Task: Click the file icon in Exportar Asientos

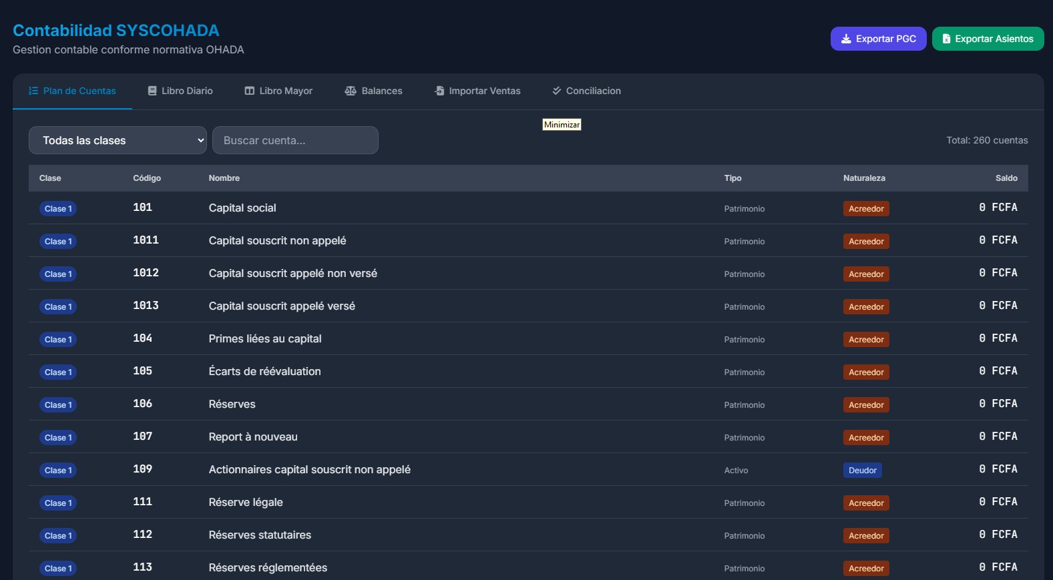Action: pyautogui.click(x=946, y=39)
